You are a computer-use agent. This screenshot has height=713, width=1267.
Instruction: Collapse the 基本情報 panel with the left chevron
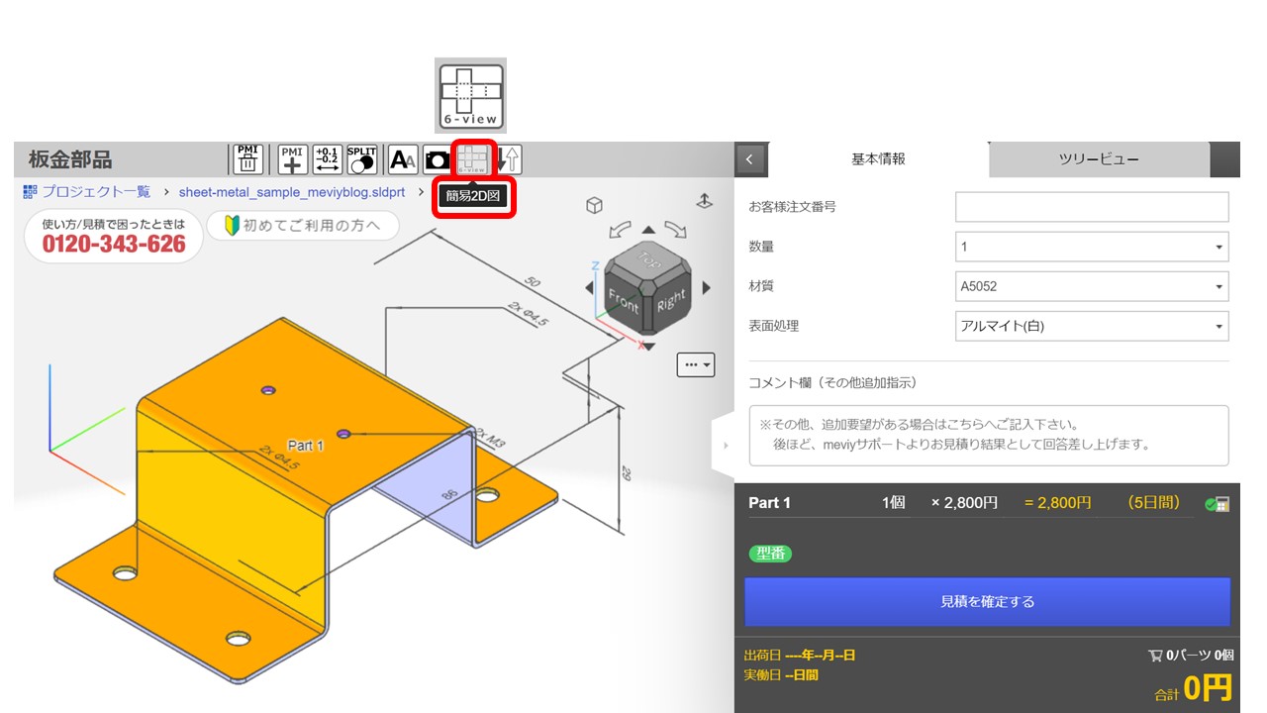(x=749, y=158)
